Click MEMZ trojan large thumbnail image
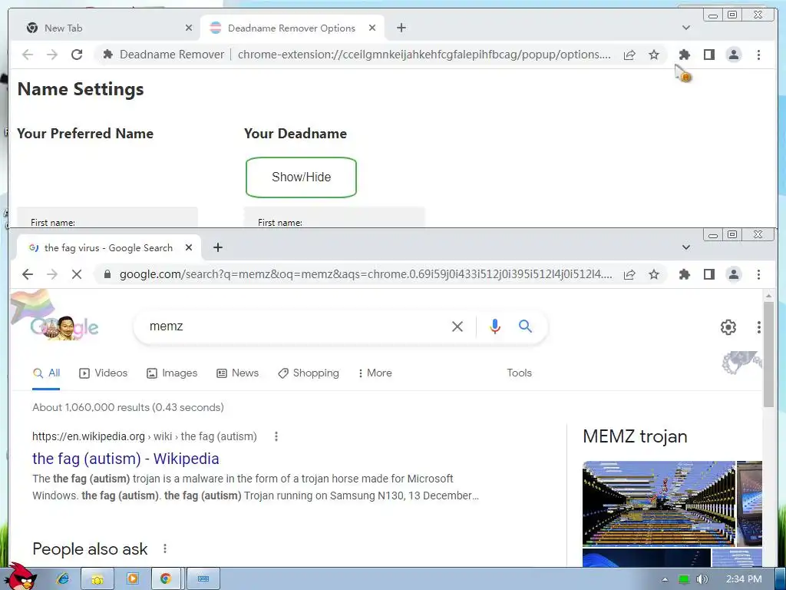The height and width of the screenshot is (590, 786). point(659,504)
